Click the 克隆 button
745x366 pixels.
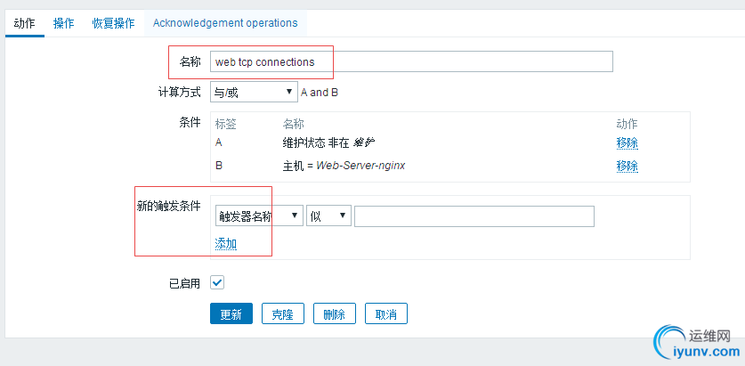click(x=282, y=314)
